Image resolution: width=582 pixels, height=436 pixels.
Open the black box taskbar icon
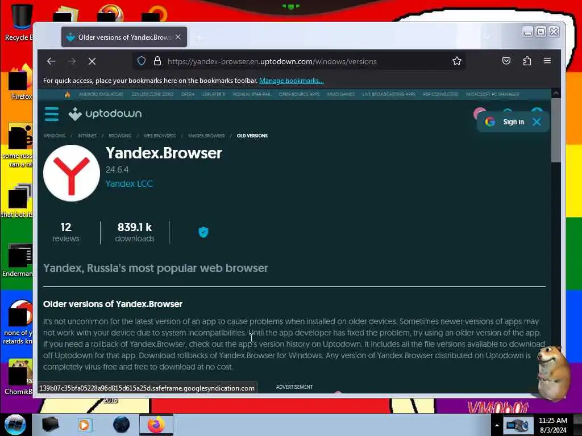point(51,425)
